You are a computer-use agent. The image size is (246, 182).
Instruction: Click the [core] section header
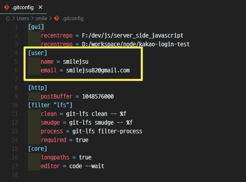pyautogui.click(x=38, y=149)
